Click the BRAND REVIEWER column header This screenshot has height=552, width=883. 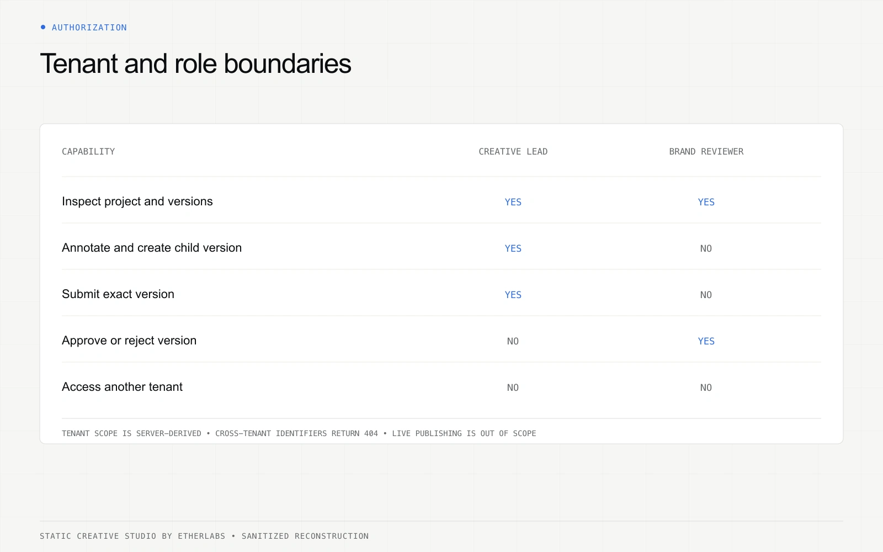coord(706,152)
